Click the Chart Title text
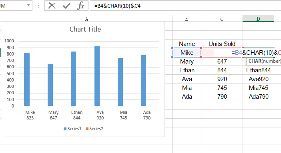The width and height of the screenshot is (281, 153). click(85, 29)
